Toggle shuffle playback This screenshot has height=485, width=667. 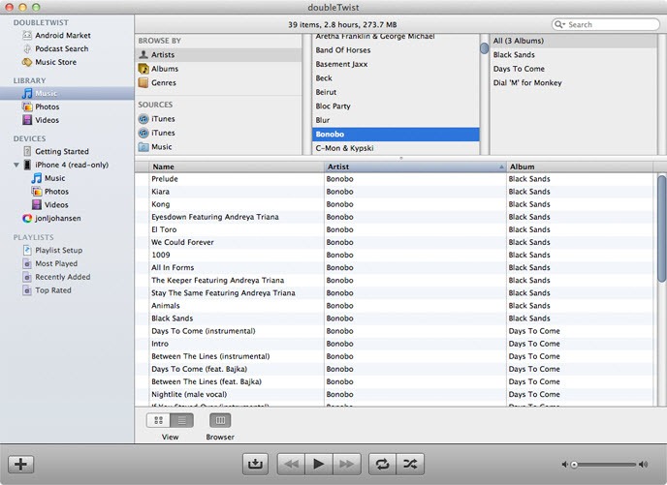(412, 464)
